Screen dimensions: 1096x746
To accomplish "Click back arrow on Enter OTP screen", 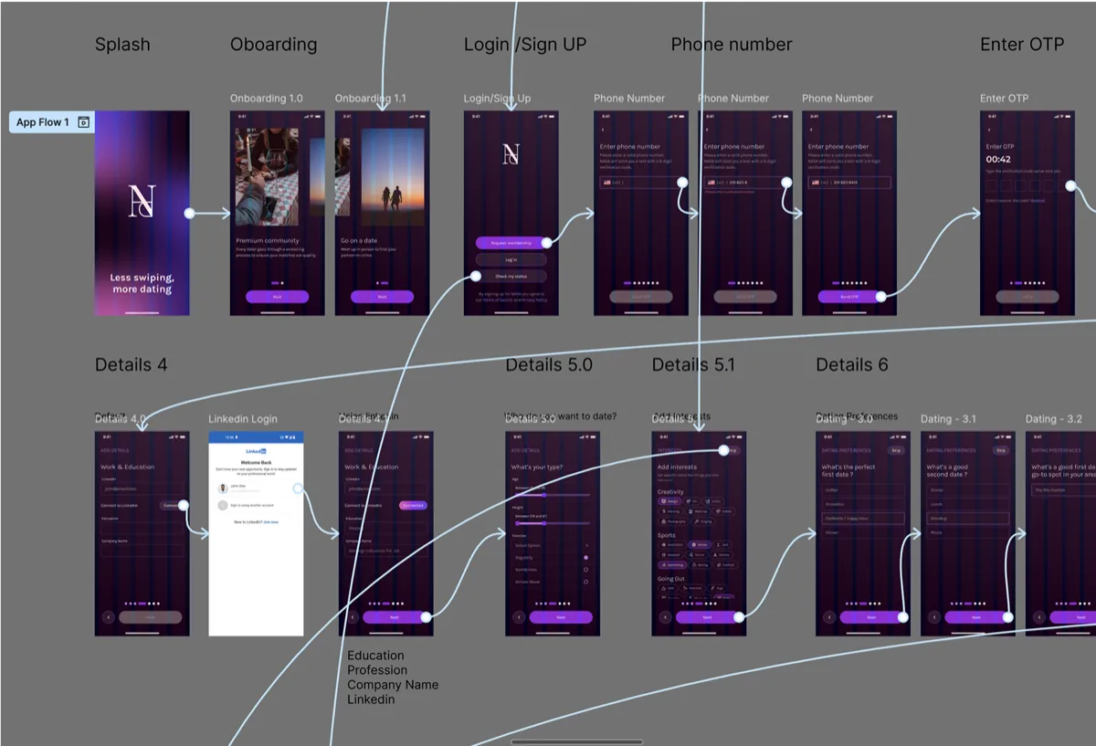I will pyautogui.click(x=987, y=130).
